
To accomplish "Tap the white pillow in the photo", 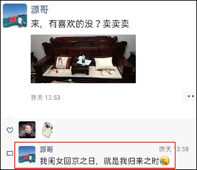I will [104, 63].
